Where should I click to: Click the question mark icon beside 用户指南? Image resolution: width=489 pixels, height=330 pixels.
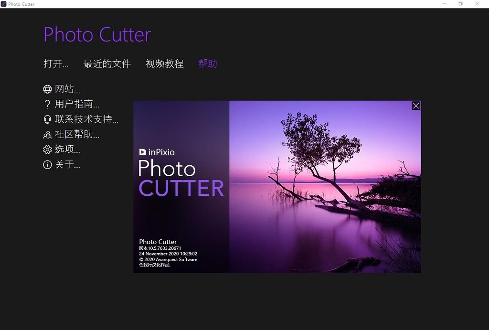47,105
